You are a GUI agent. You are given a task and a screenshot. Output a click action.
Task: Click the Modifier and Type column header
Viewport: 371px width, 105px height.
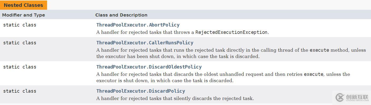24,15
